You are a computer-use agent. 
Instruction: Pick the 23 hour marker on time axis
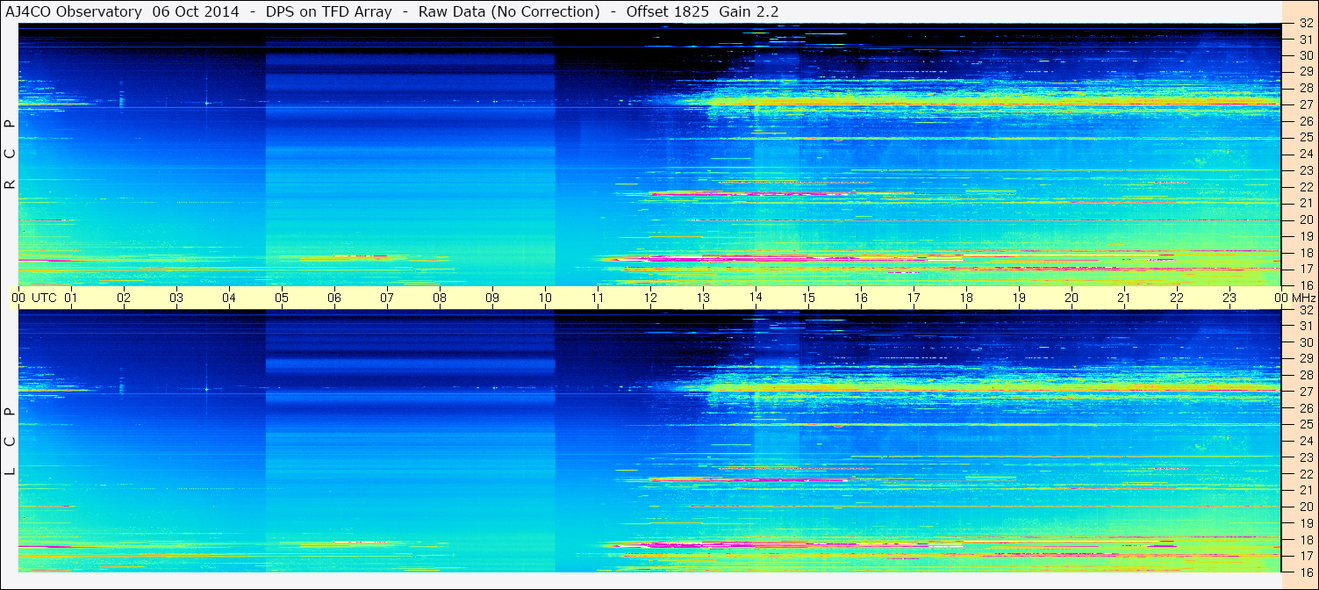pyautogui.click(x=1229, y=298)
